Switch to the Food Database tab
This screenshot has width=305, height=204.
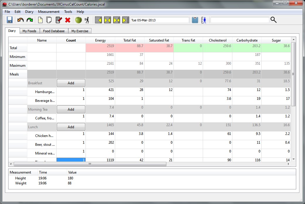pyautogui.click(x=54, y=31)
